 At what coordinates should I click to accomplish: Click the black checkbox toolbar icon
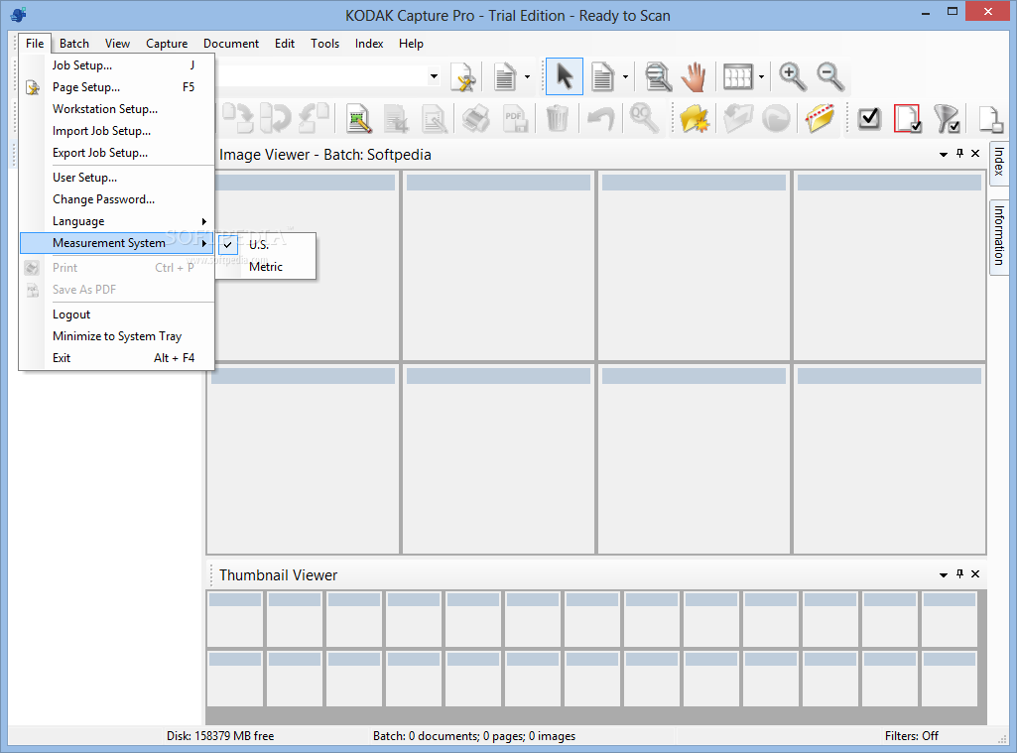coord(869,119)
